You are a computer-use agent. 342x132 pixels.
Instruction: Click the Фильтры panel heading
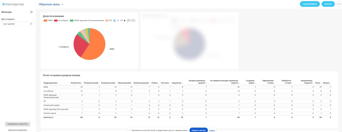click(7, 12)
